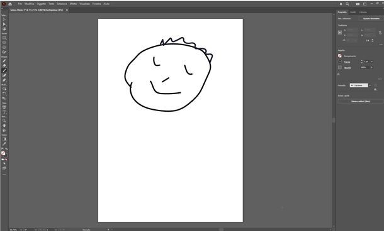Close the Senza titolo document tab
The height and width of the screenshot is (231, 384).
point(67,10)
